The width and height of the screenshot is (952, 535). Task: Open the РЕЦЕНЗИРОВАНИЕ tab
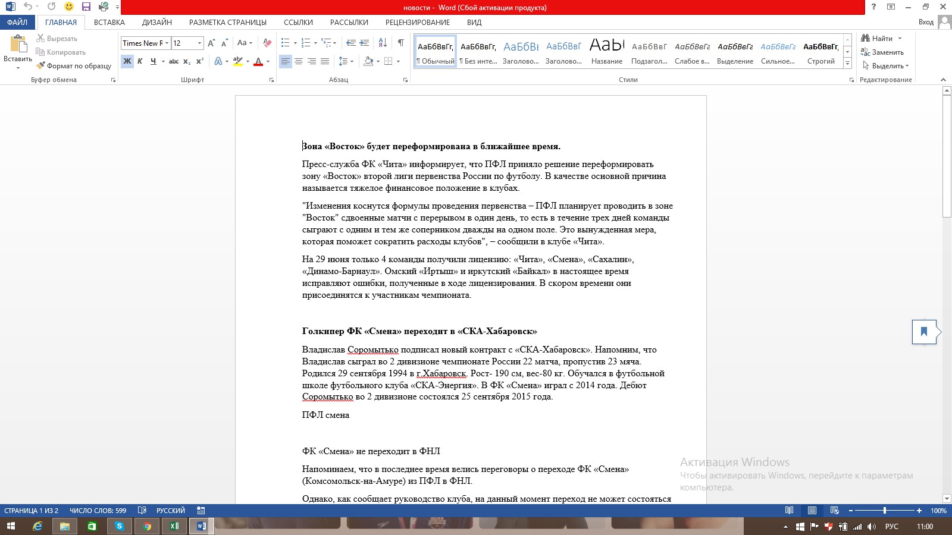click(x=418, y=23)
